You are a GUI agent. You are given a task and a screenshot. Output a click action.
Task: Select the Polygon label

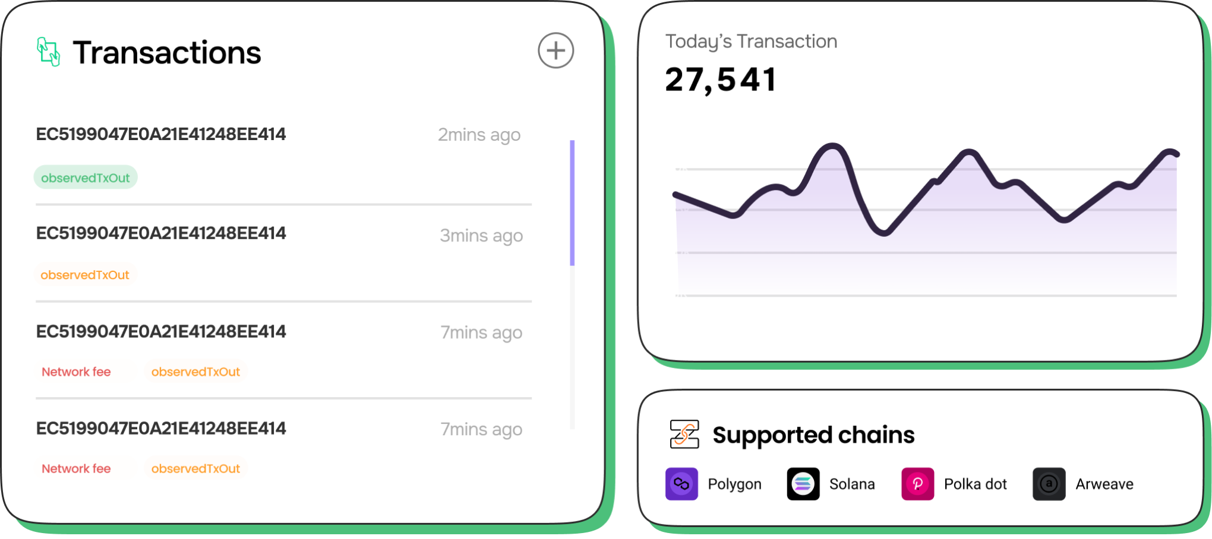tap(734, 484)
